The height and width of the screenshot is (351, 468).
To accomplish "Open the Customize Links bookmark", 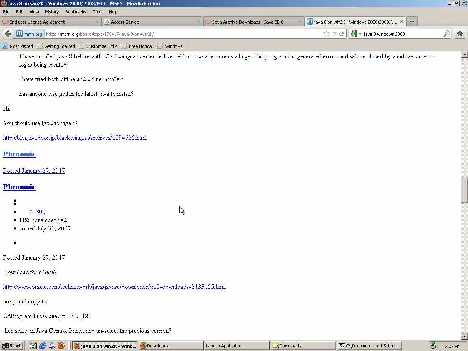I will 98,46.
